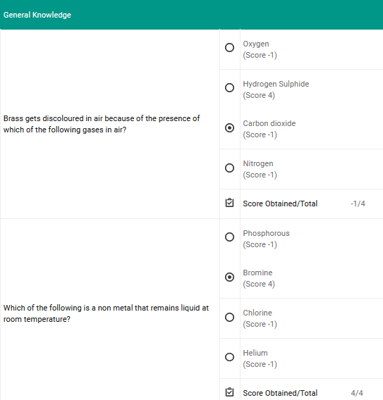Screen dimensions: 383x400
Task: Click the Carbon dioxide answer label
Action: click(269, 123)
